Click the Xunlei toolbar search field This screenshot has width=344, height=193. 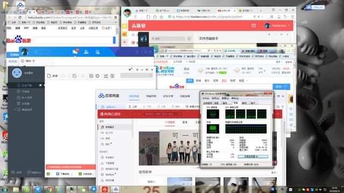point(137,76)
